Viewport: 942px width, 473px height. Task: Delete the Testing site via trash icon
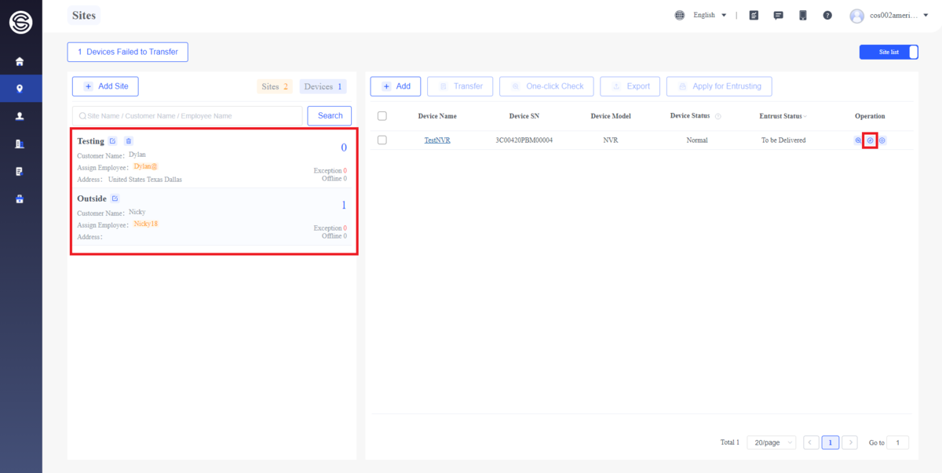click(x=129, y=141)
